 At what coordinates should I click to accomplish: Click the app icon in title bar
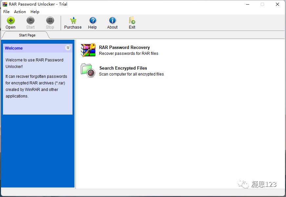5,4
